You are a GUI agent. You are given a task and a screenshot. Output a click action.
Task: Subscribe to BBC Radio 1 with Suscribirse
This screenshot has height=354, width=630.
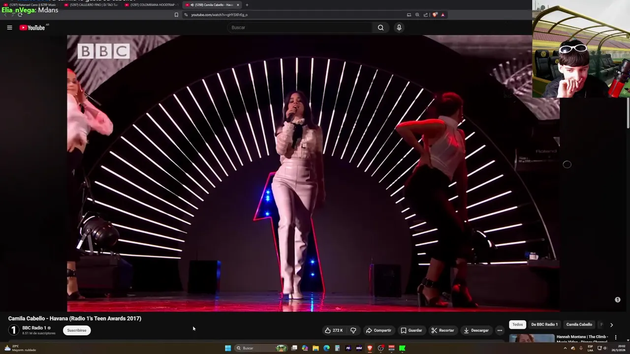pos(76,330)
